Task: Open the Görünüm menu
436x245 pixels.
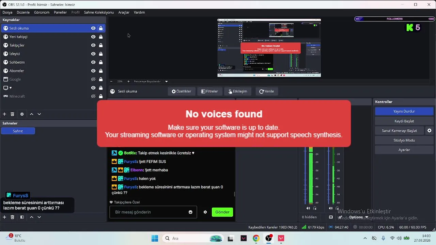Action: 42,12
